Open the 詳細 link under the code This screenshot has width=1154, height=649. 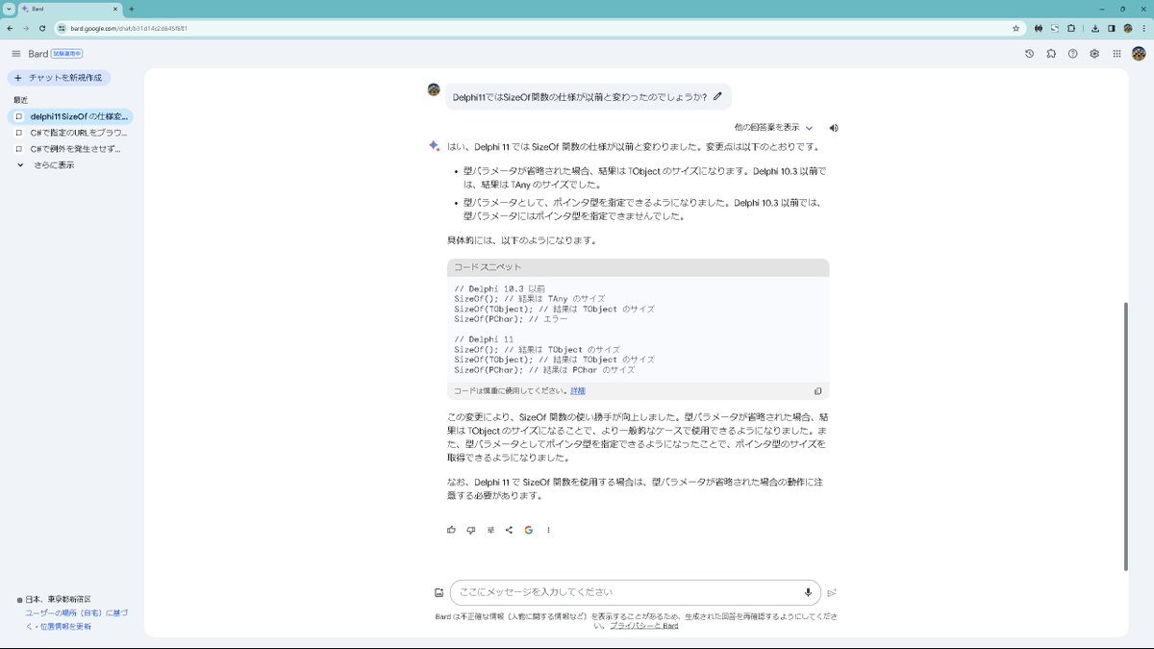pyautogui.click(x=578, y=391)
